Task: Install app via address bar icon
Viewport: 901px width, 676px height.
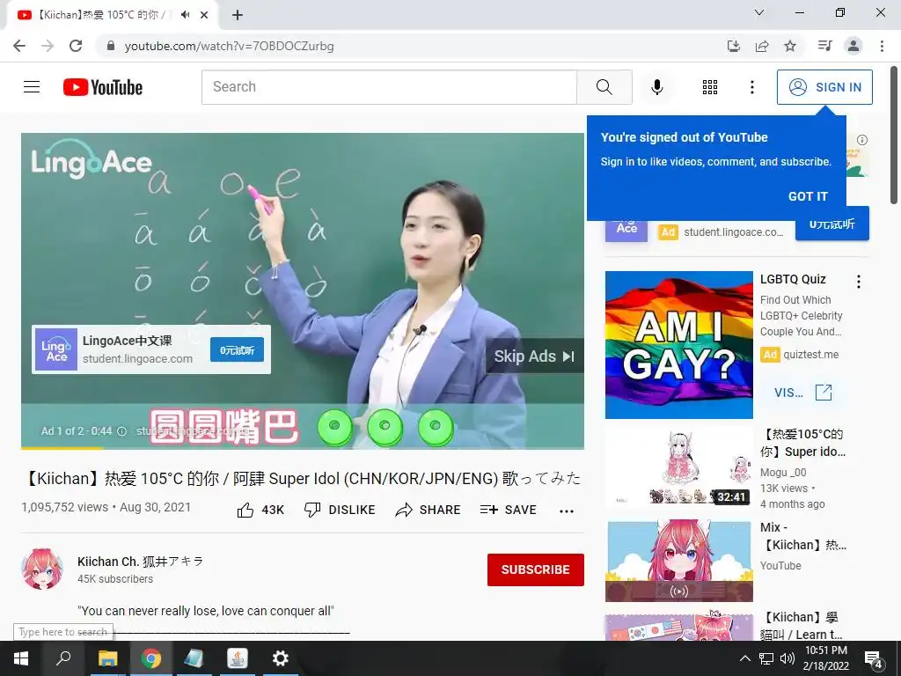Action: [734, 46]
